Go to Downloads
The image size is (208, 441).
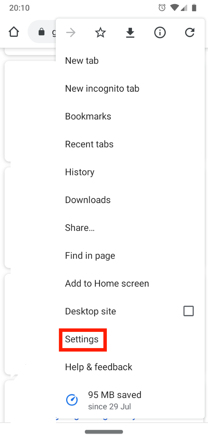pyautogui.click(x=88, y=200)
